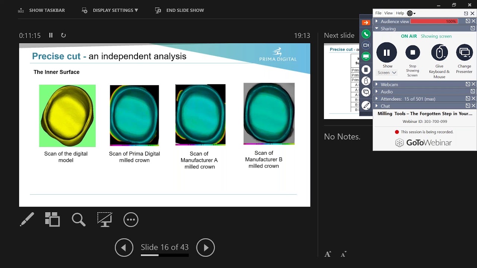477x268 pixels.
Task: Undock the Webcam pane
Action: (x=468, y=84)
